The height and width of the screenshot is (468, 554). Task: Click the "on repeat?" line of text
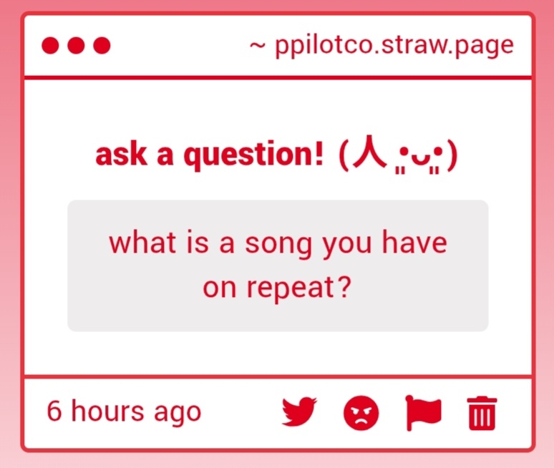pos(278,288)
